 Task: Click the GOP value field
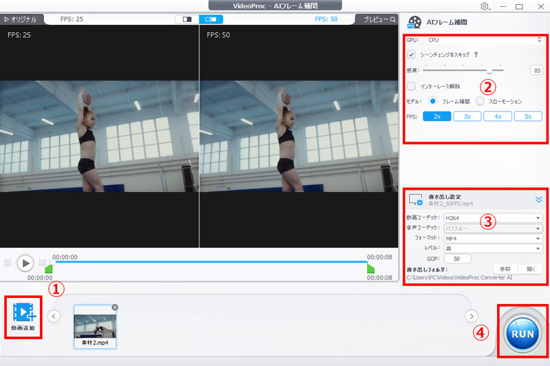(x=457, y=259)
